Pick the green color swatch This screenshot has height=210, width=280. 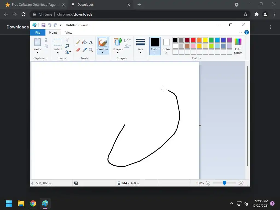[211, 40]
